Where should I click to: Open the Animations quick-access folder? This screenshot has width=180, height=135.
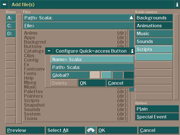(x=154, y=26)
